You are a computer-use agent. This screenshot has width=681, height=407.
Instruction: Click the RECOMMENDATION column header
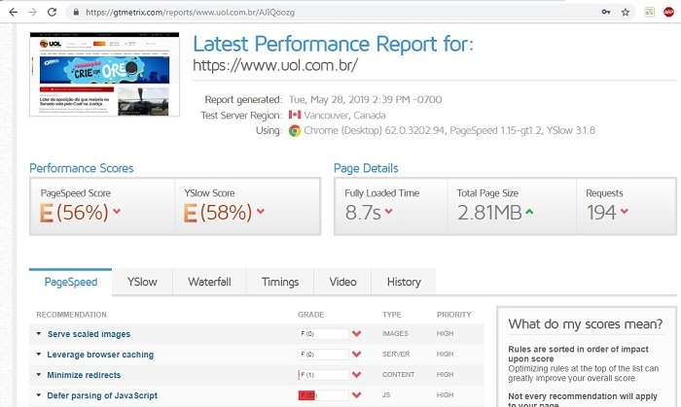click(71, 315)
